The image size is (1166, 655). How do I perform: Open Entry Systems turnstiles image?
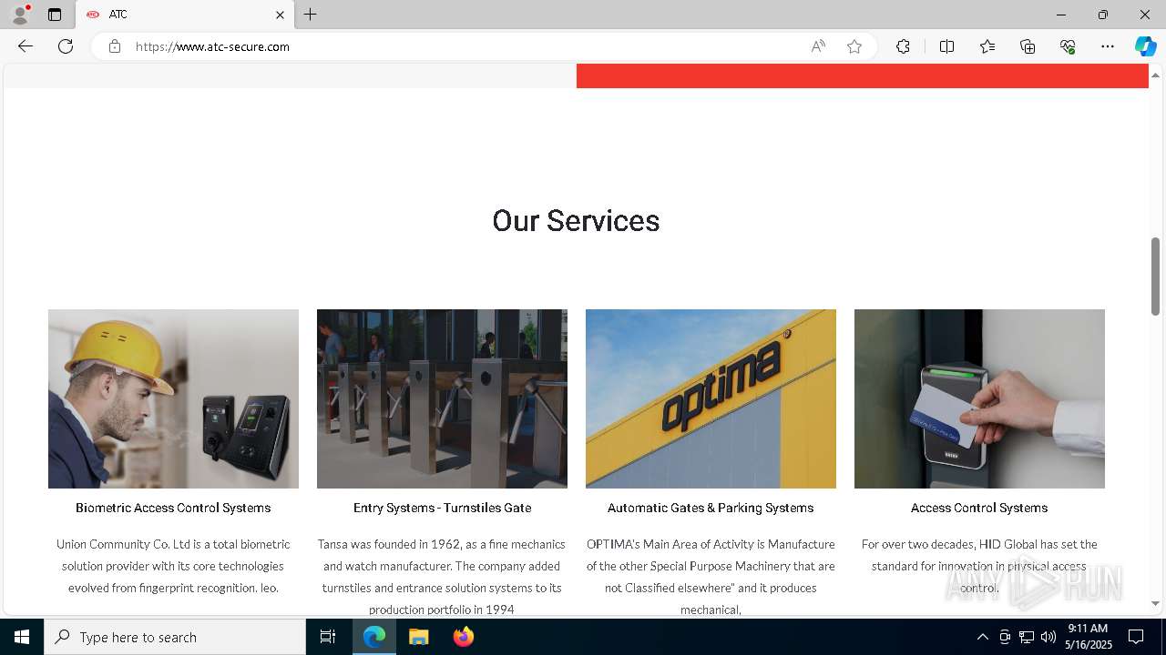[x=442, y=398]
